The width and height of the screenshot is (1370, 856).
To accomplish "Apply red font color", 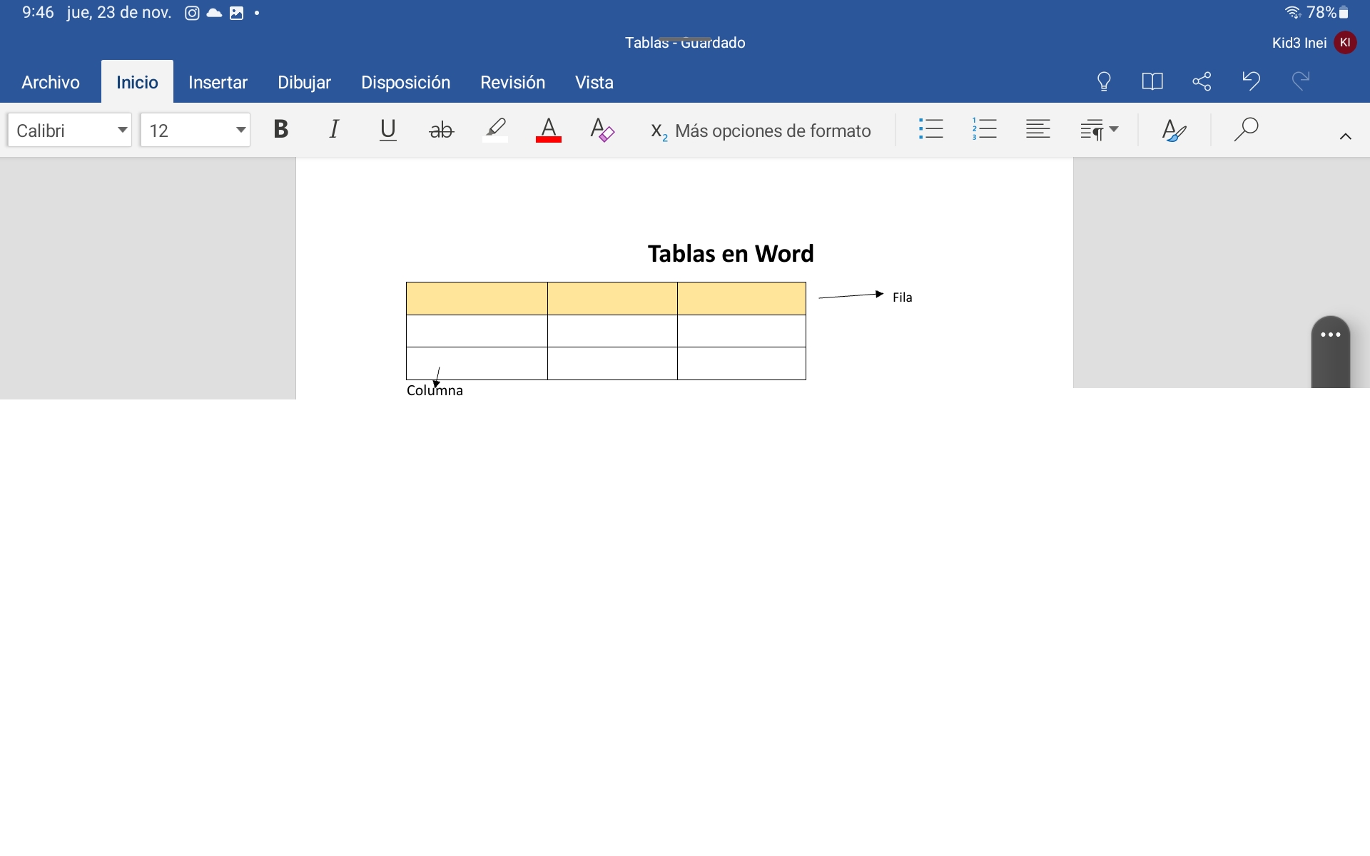I will tap(549, 130).
